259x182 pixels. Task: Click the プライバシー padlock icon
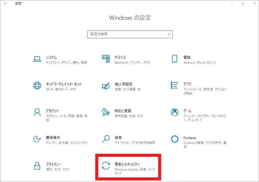point(37,165)
